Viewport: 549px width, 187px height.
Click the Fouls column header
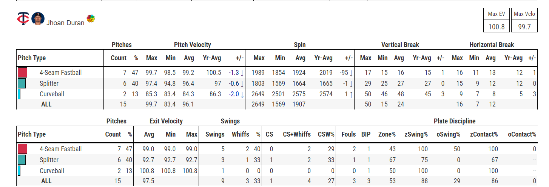(x=349, y=134)
